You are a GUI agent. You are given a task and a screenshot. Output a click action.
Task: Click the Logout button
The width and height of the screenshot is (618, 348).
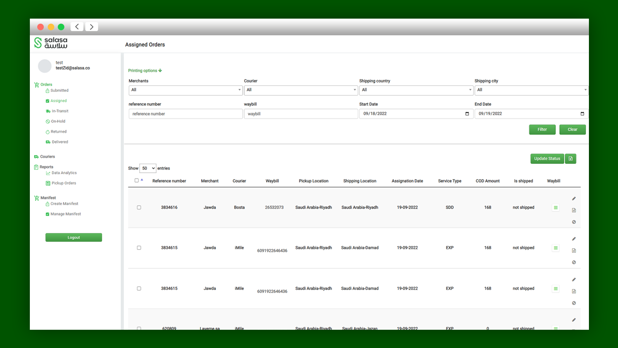point(74,237)
